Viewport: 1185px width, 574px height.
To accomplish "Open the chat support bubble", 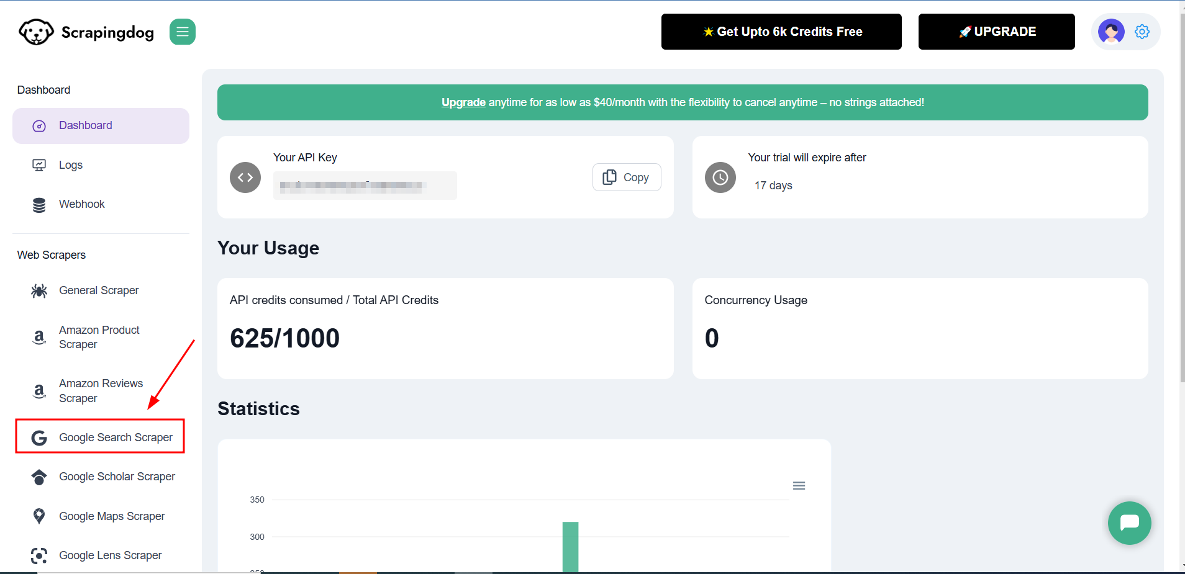I will pos(1129,523).
